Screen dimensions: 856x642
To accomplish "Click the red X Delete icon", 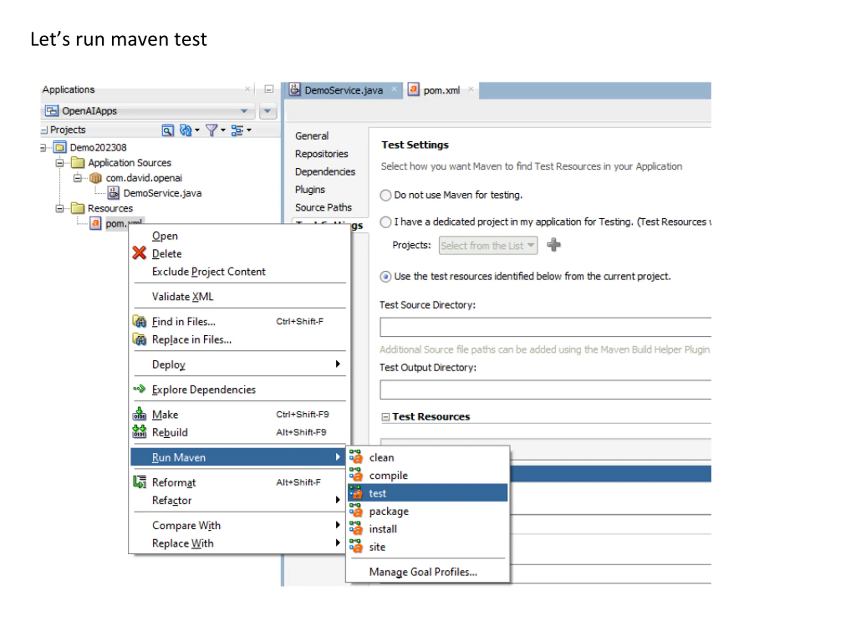I will pos(139,253).
